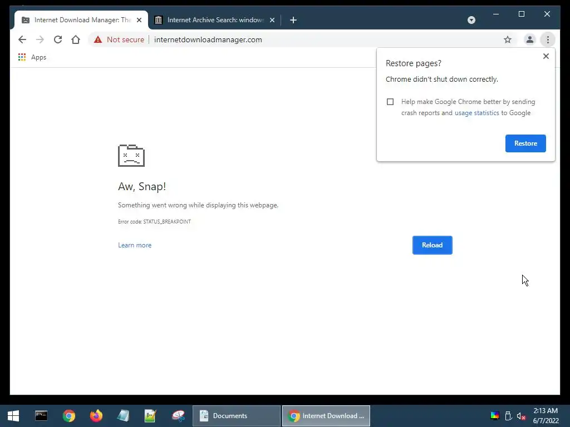Click the blue Reload button
Viewport: 570px width, 427px height.
click(432, 245)
